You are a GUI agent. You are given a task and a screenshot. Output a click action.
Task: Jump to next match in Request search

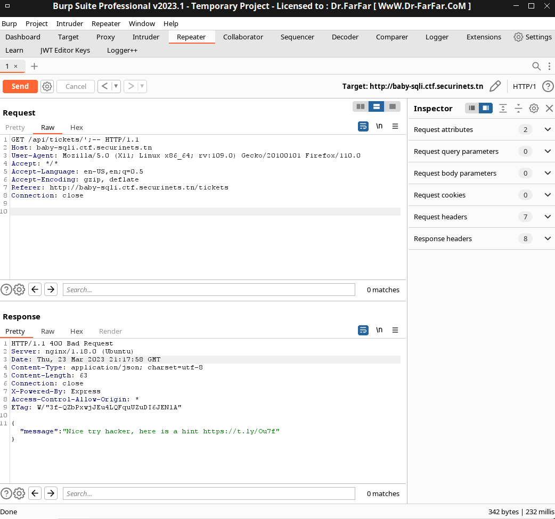point(51,290)
